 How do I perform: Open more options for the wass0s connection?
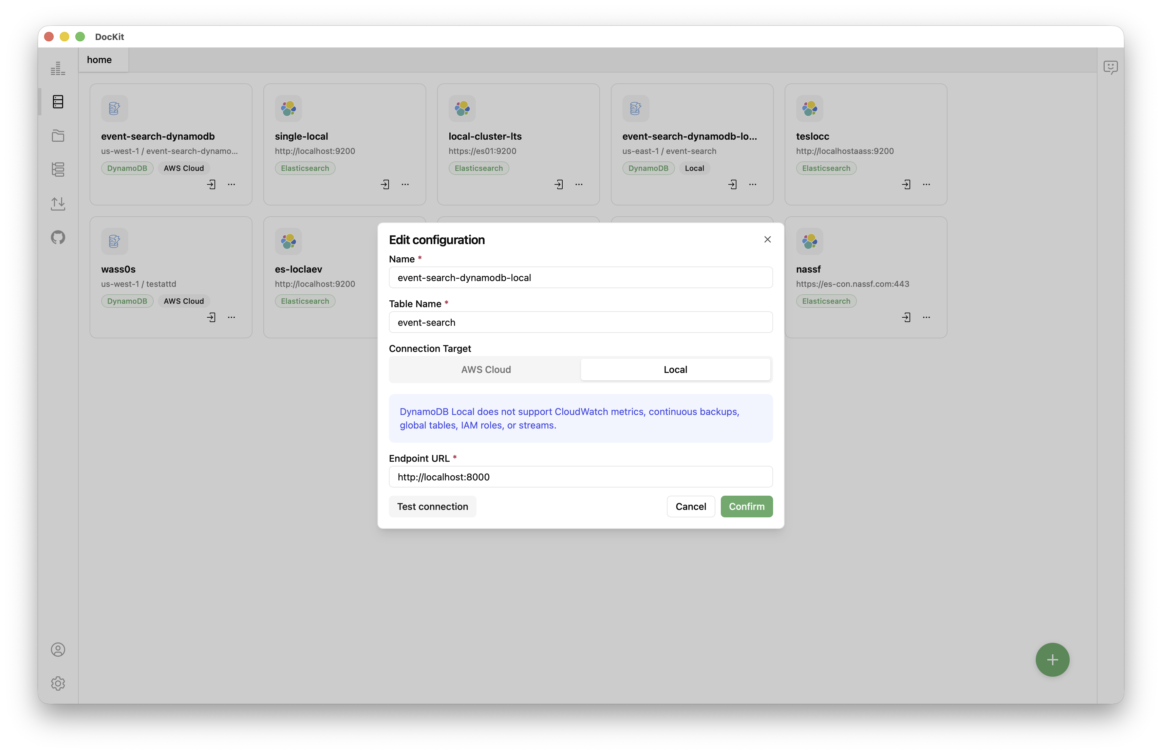tap(231, 317)
